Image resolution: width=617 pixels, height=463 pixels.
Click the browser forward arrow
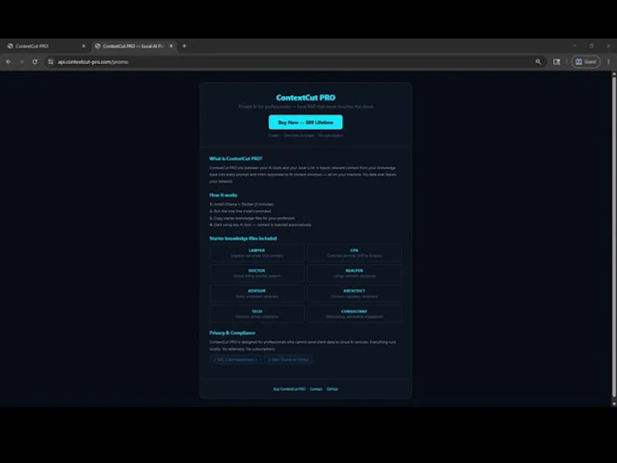22,62
